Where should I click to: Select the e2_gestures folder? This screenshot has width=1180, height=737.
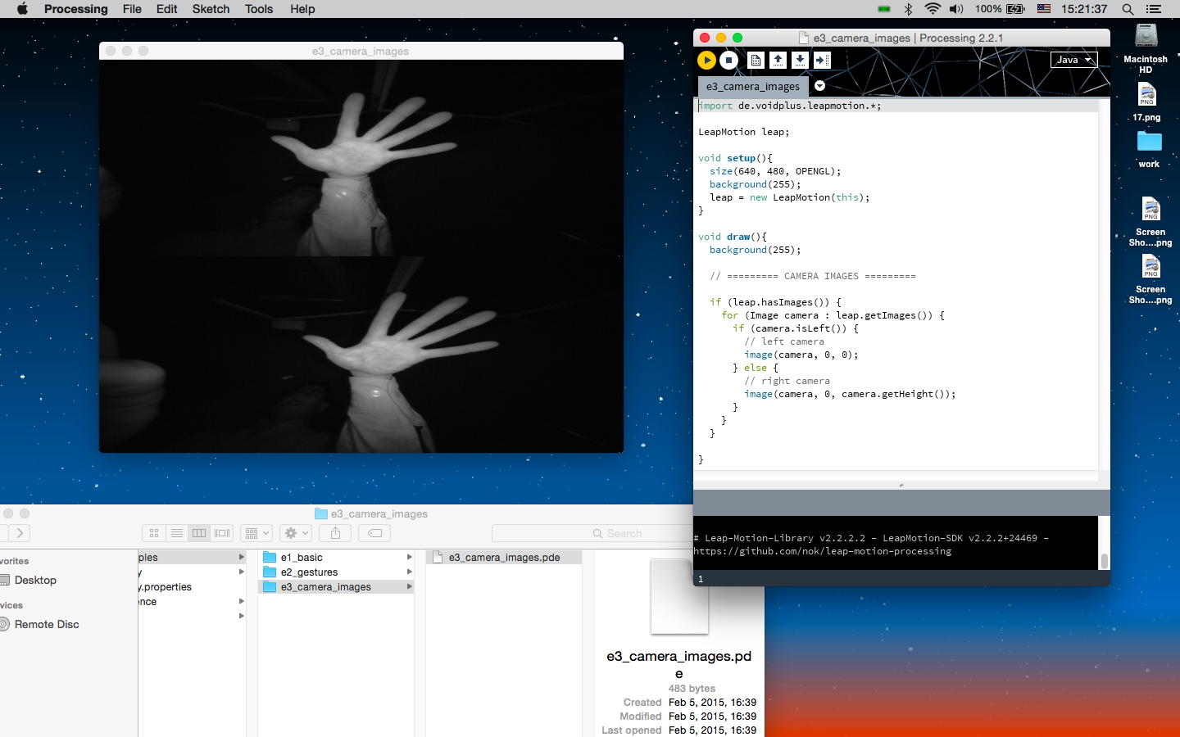click(309, 572)
